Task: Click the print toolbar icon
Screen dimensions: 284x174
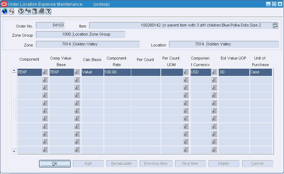Action: point(42,11)
